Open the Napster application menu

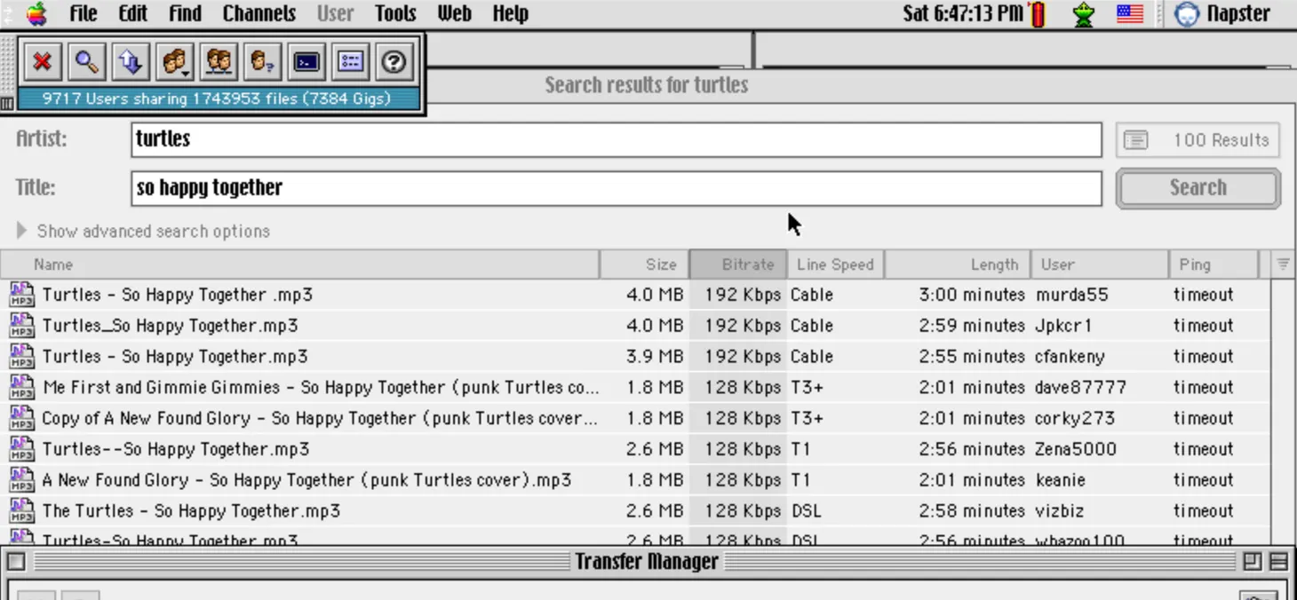pos(1222,13)
